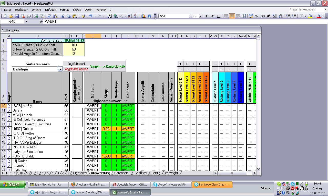Sort ascending with the A-Z icon
The height and width of the screenshot is (196, 328).
click(130, 16)
